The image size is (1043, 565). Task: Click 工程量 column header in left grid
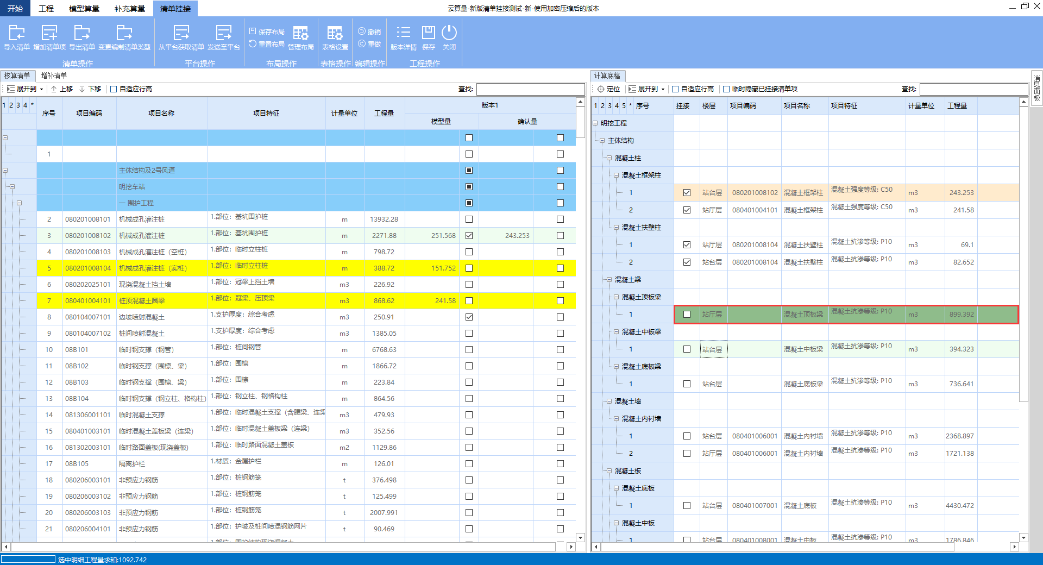click(x=384, y=114)
